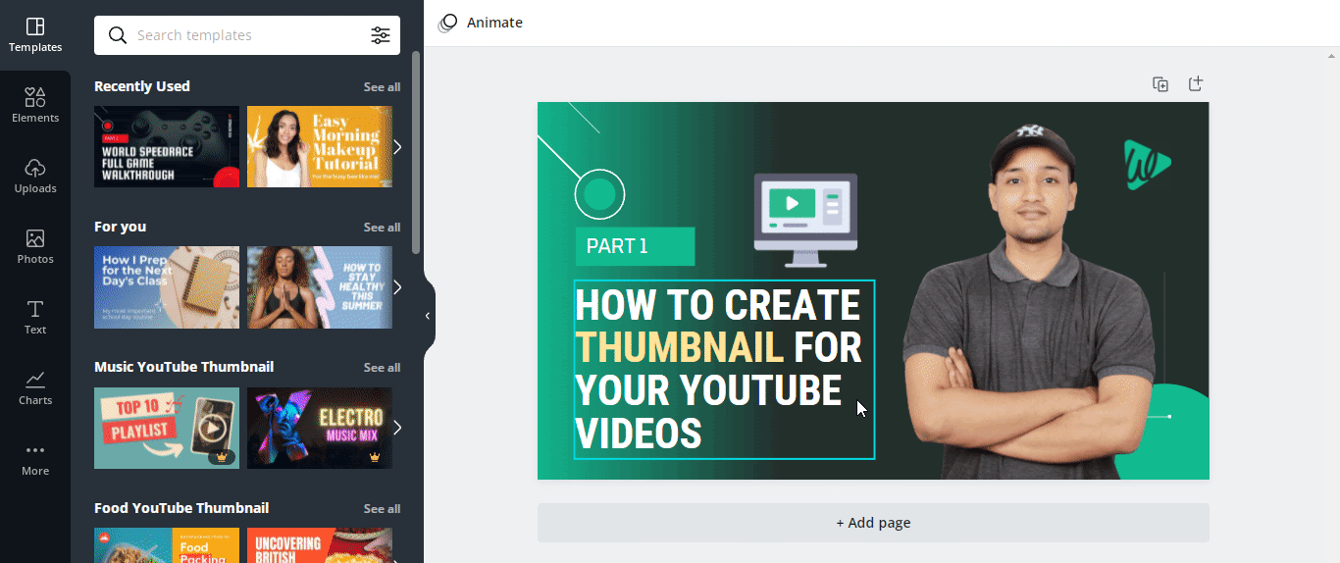Select Uncovering British food template
1340x563 pixels.
[x=320, y=545]
